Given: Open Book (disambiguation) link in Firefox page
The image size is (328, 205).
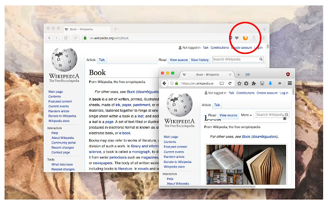Looking at the screenshot, I should coord(260,137).
